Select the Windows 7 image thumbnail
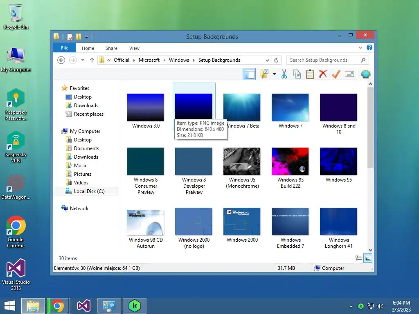Viewport: 419px width, 314px height. tap(290, 108)
